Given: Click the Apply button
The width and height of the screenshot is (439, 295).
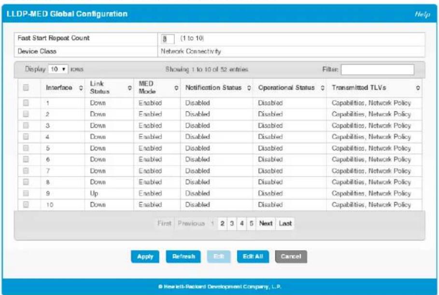Looking at the screenshot, I should tap(145, 256).
